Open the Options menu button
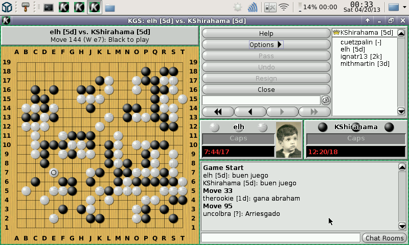Screen dimensions: 409x245 pos(266,44)
